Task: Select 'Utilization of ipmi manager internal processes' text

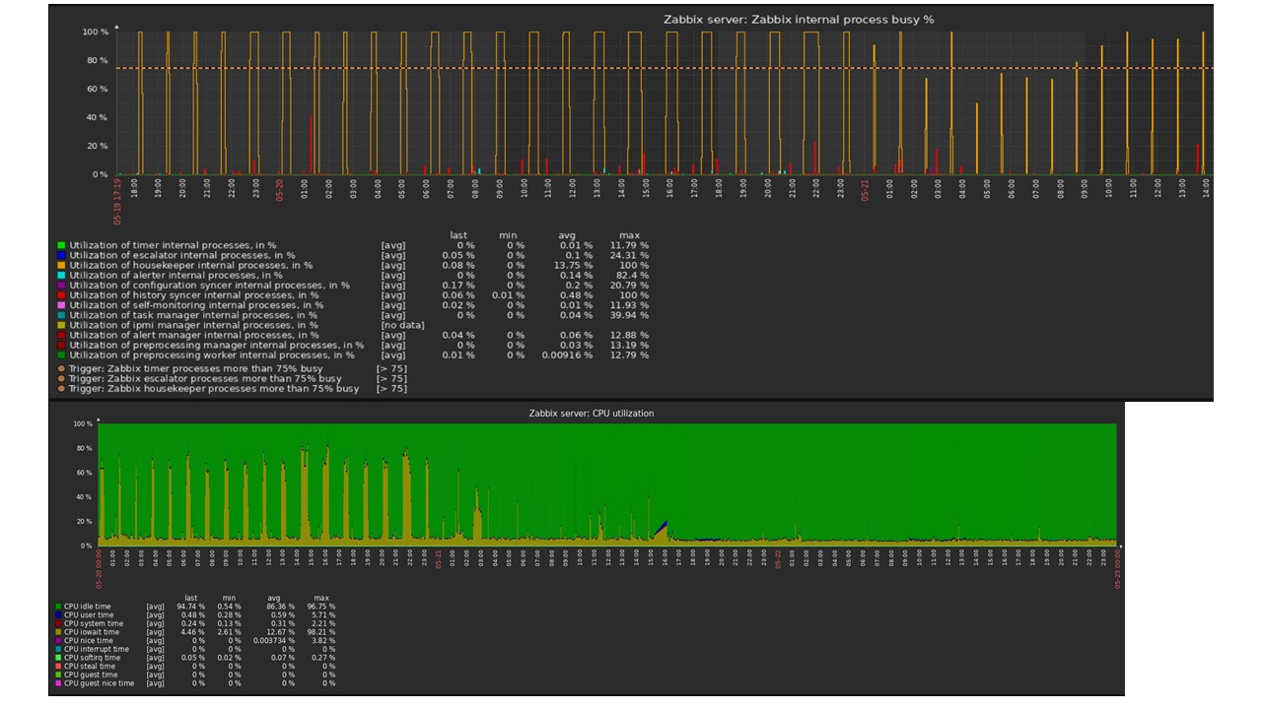Action: [193, 324]
